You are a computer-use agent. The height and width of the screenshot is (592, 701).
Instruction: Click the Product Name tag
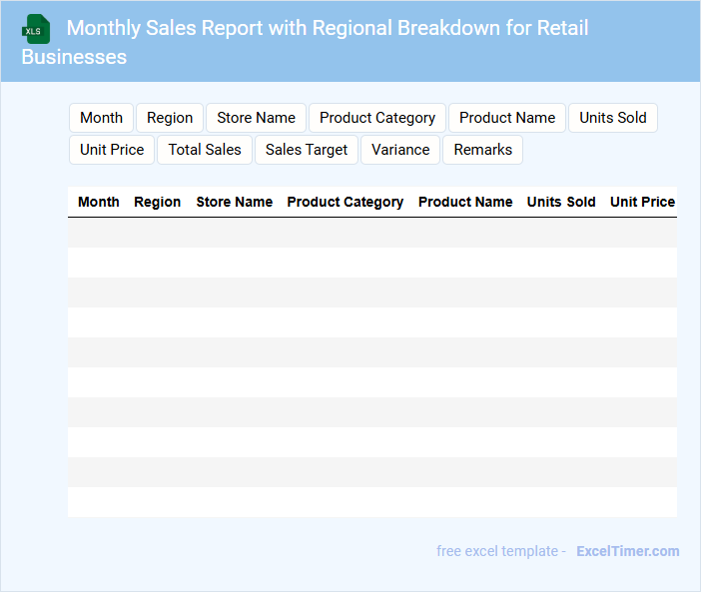[x=507, y=118]
